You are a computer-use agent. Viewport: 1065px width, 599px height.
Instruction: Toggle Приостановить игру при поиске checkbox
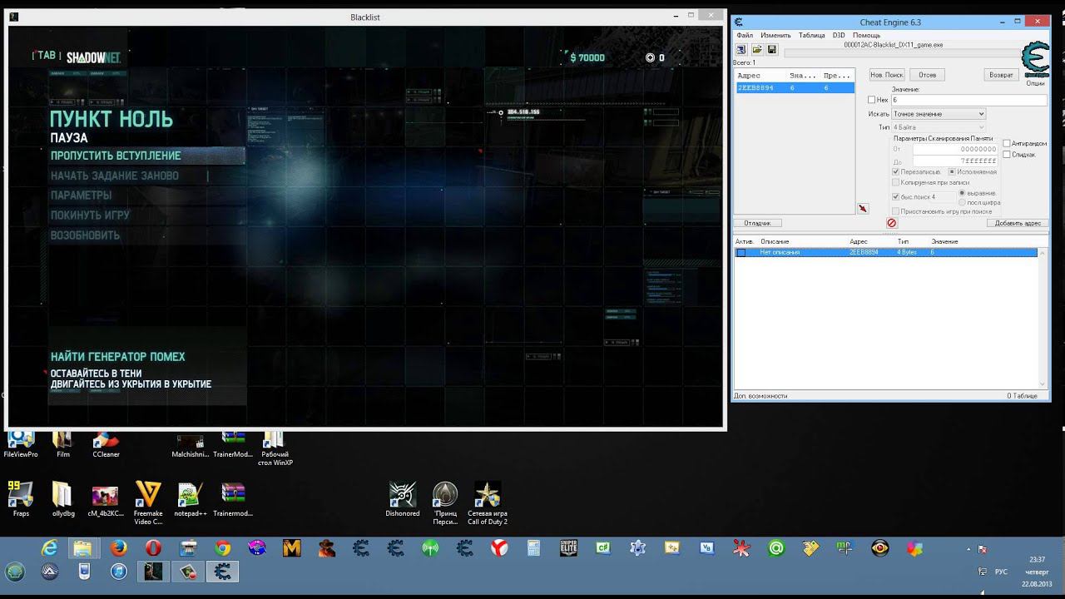coord(895,211)
